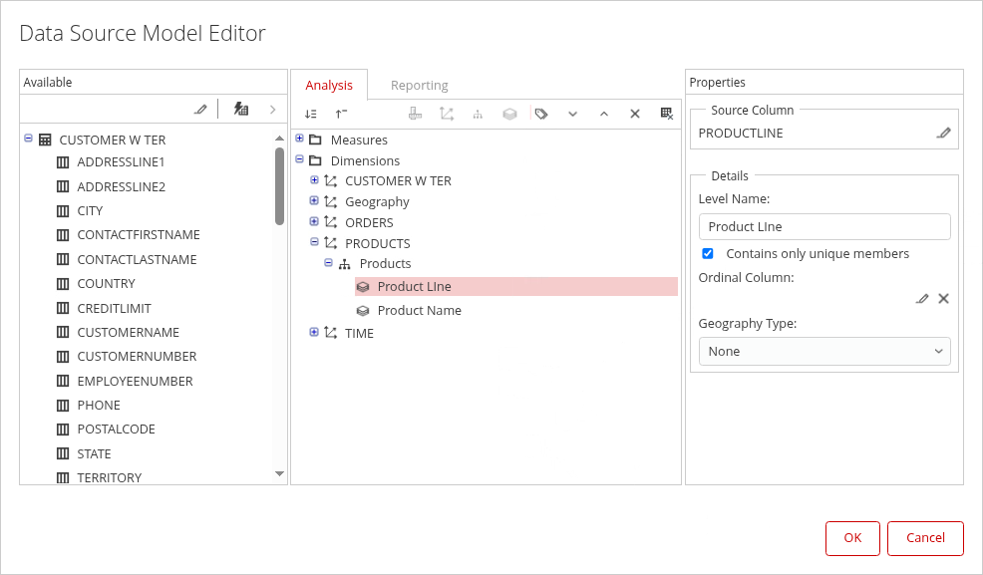Click the auto-populate model lightning icon

coord(241,109)
